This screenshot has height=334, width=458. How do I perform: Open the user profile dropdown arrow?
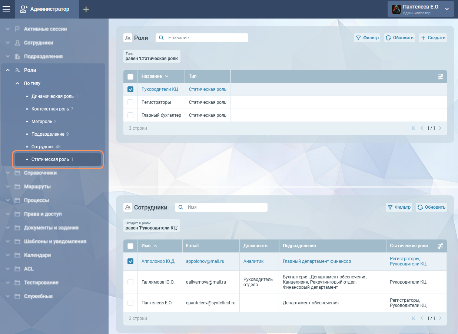point(447,9)
